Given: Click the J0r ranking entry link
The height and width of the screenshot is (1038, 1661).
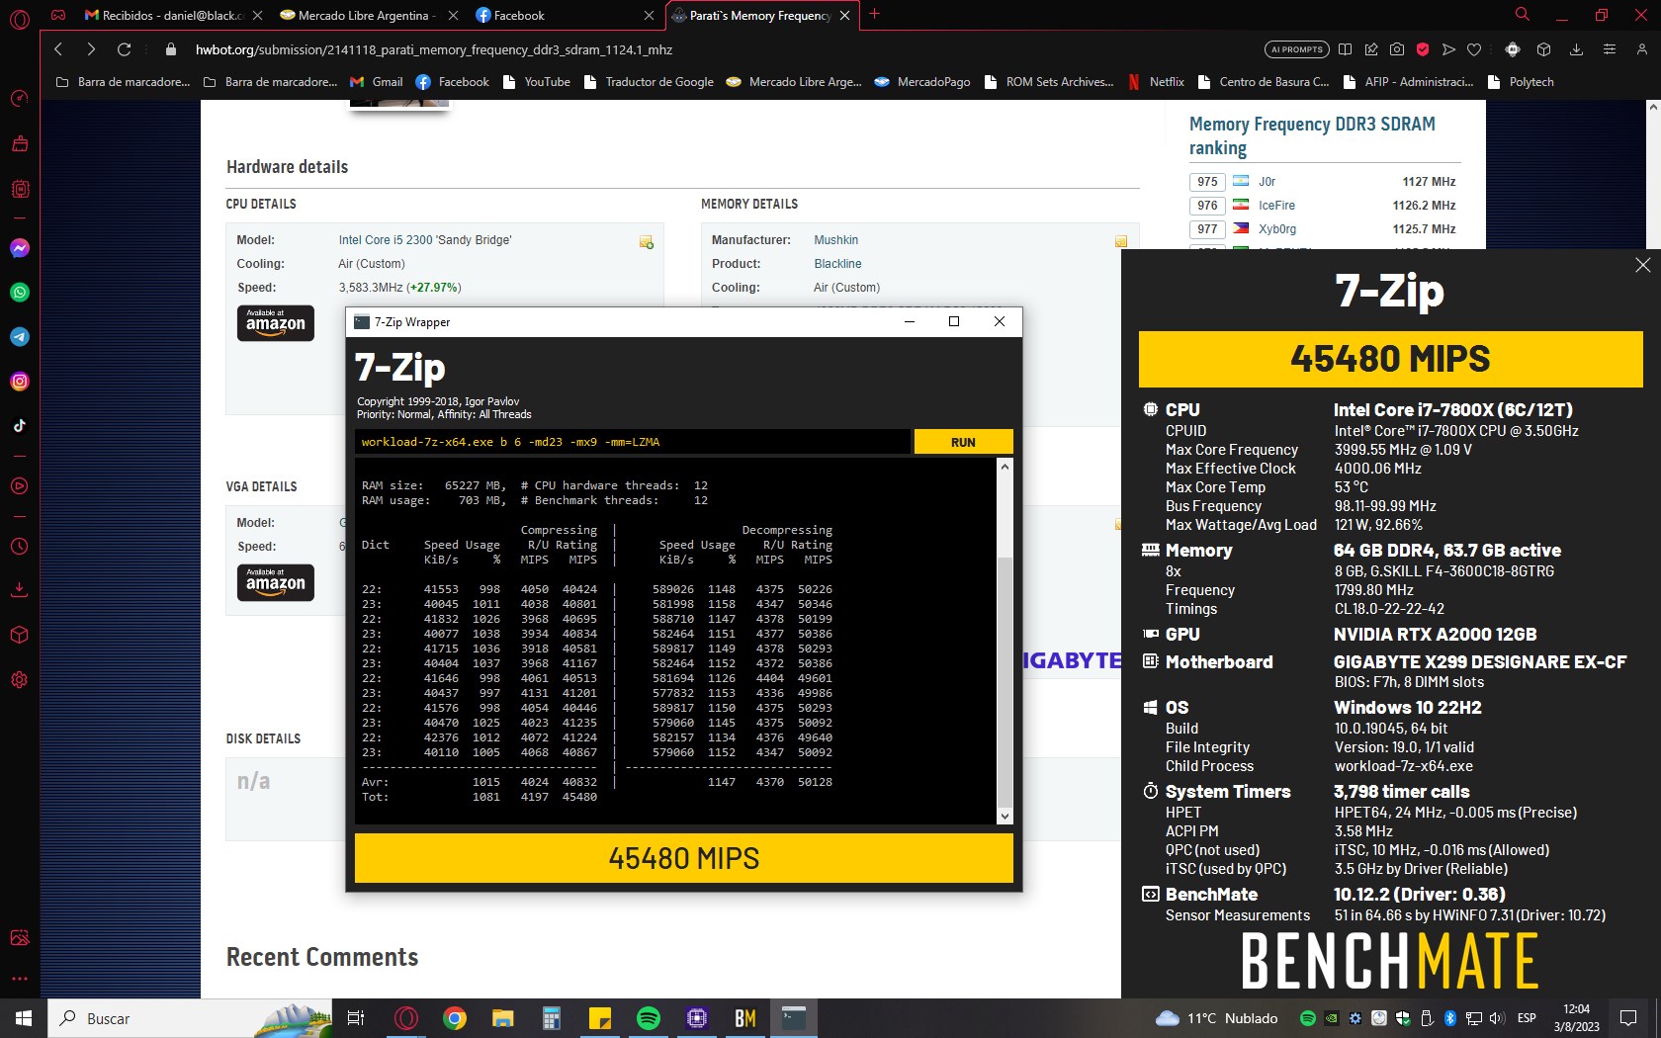Looking at the screenshot, I should click(1267, 182).
